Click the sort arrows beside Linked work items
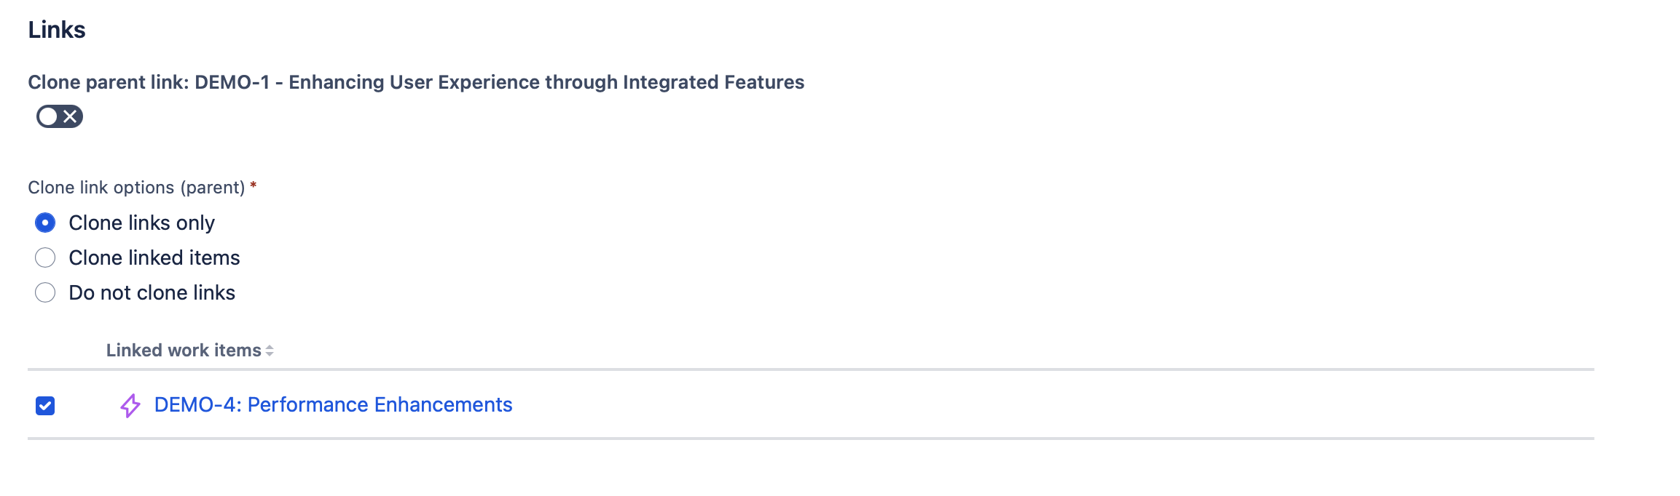 click(270, 351)
